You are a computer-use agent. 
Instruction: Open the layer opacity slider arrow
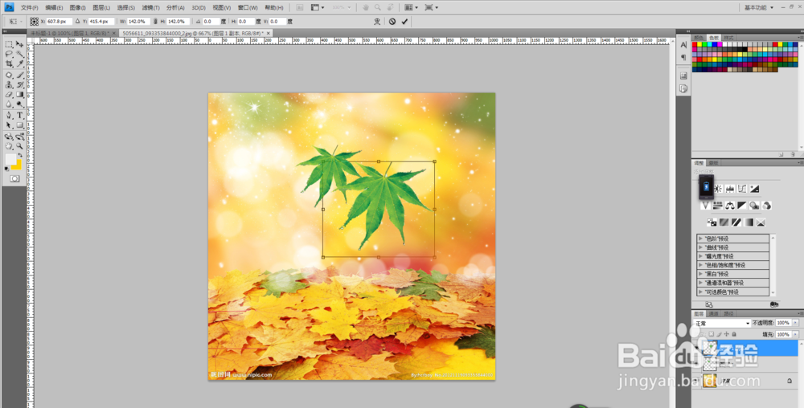pos(795,323)
